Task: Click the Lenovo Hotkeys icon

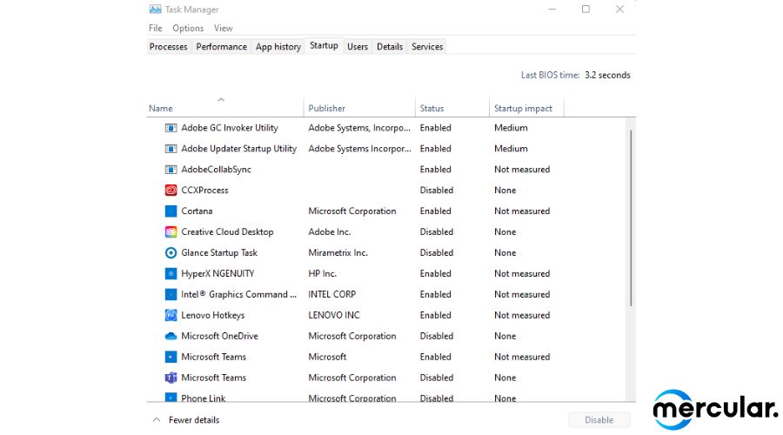Action: (x=171, y=315)
